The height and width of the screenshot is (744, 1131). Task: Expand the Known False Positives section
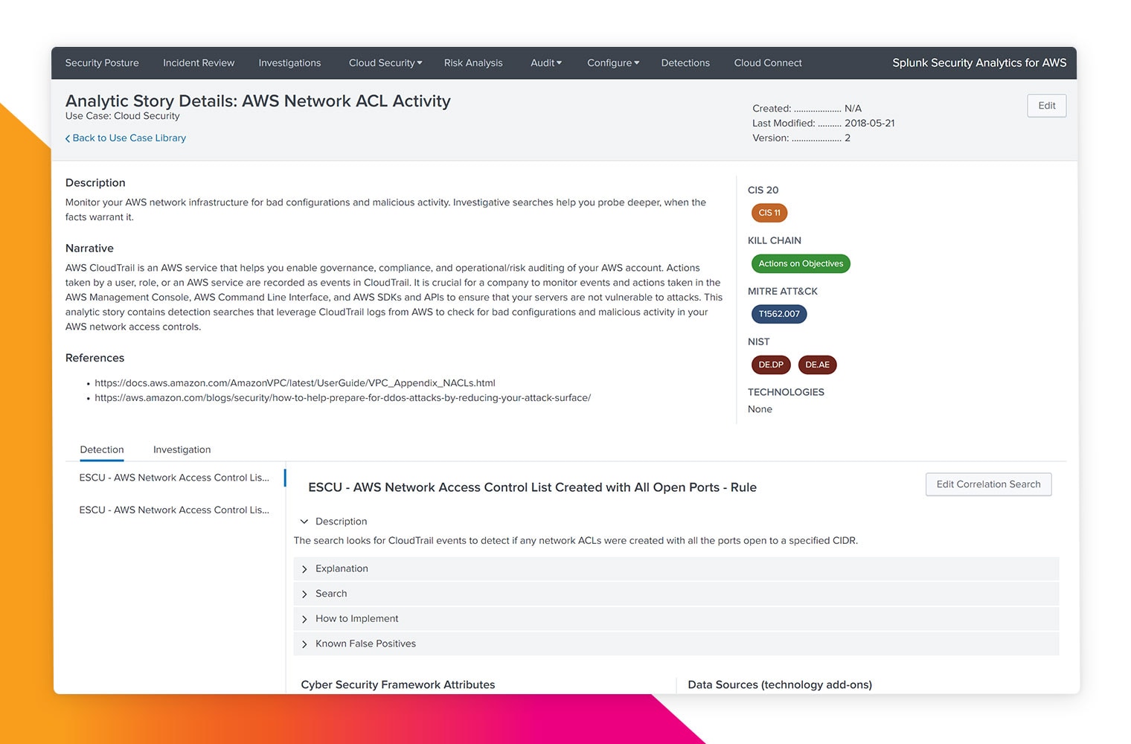(676, 644)
